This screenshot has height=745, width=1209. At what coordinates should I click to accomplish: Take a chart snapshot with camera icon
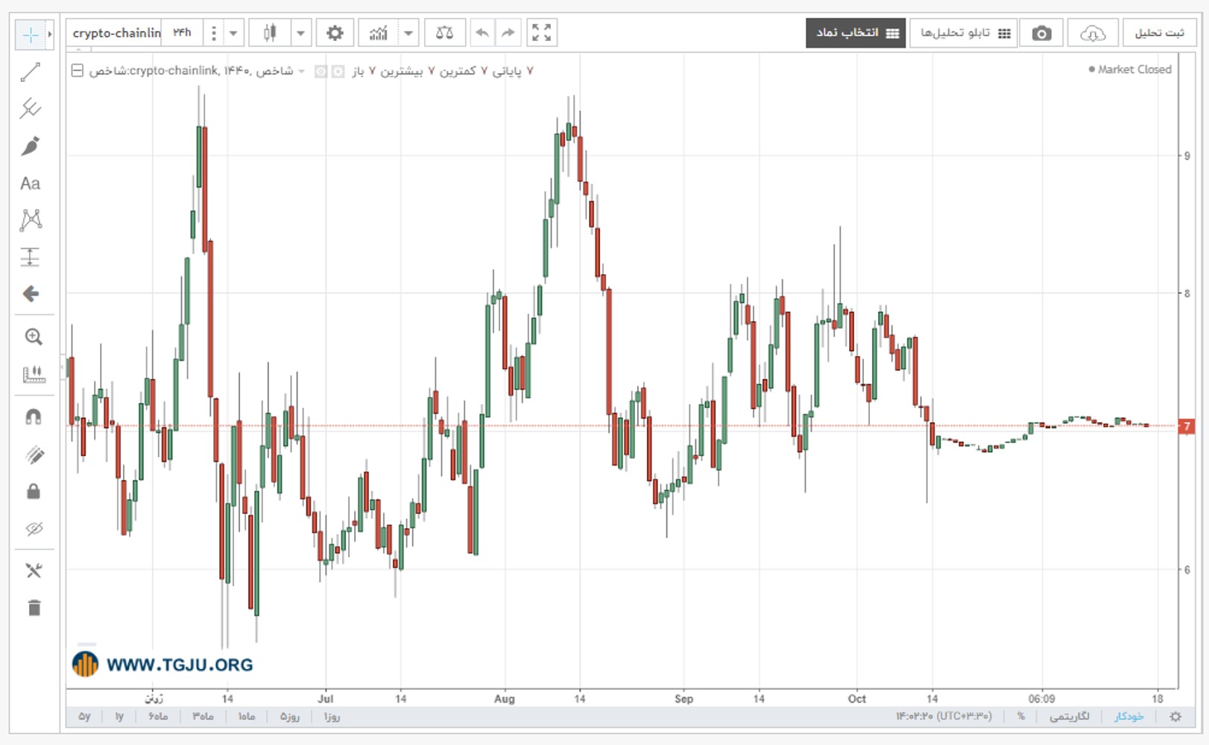click(x=1041, y=34)
